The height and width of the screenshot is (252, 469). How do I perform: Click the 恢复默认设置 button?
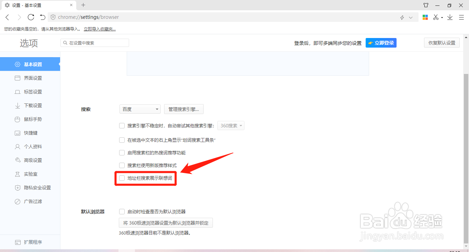click(x=442, y=43)
